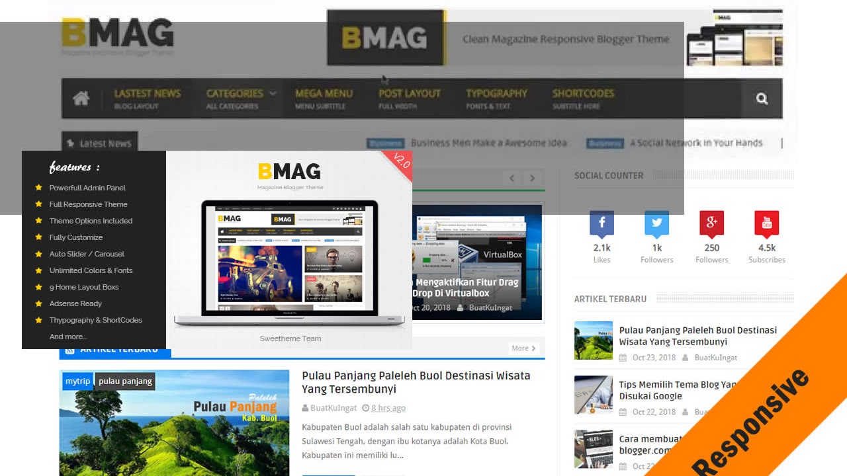847x476 pixels.
Task: Open Lastest News menu item
Action: (x=147, y=99)
